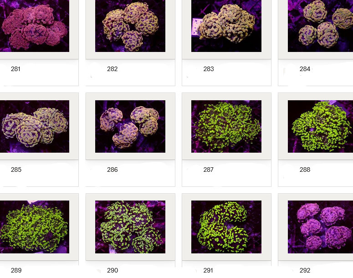Select the caption text 284
The image size is (353, 278).
[305, 69]
